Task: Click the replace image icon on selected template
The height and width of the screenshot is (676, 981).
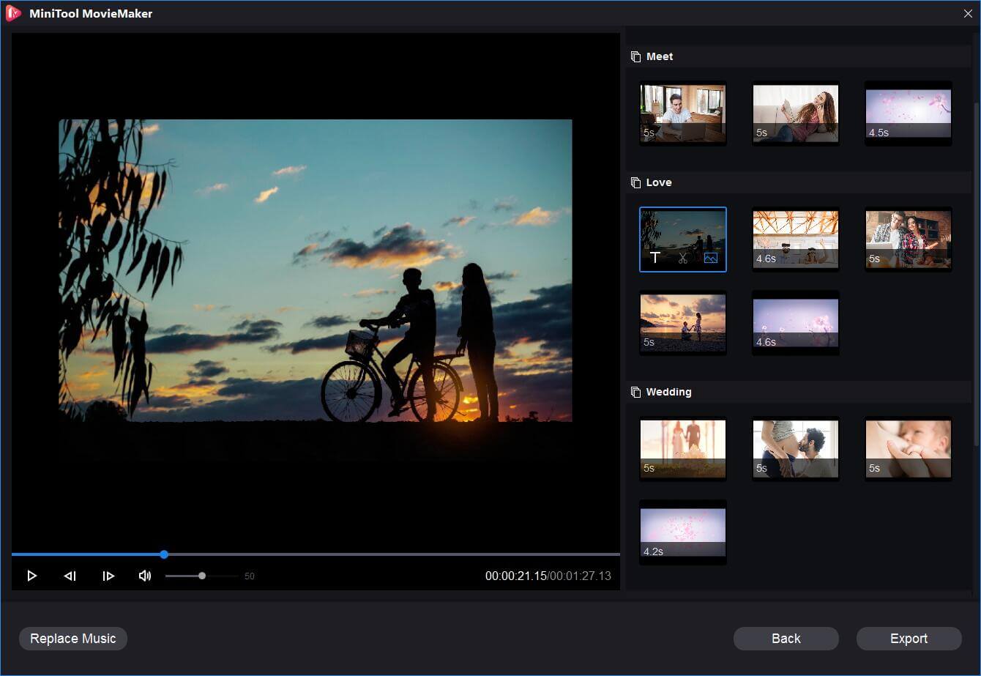Action: 710,257
